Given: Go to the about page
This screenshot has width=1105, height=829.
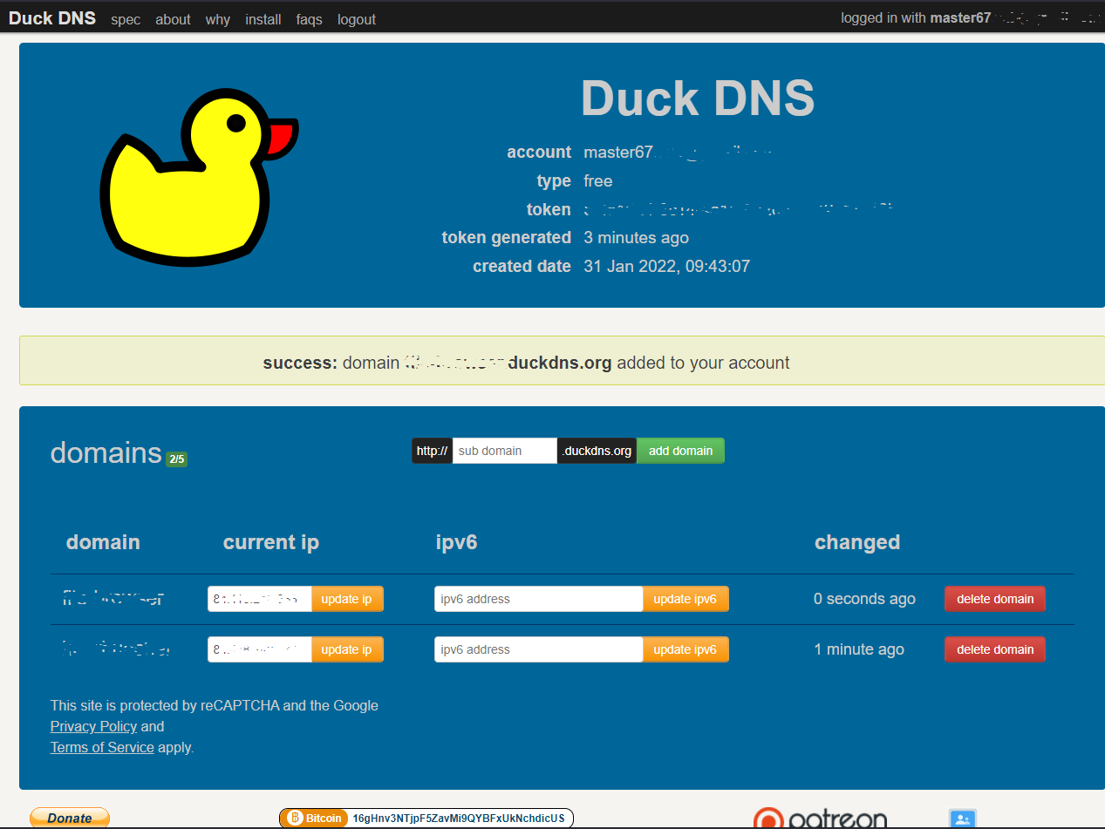Looking at the screenshot, I should pyautogui.click(x=173, y=19).
